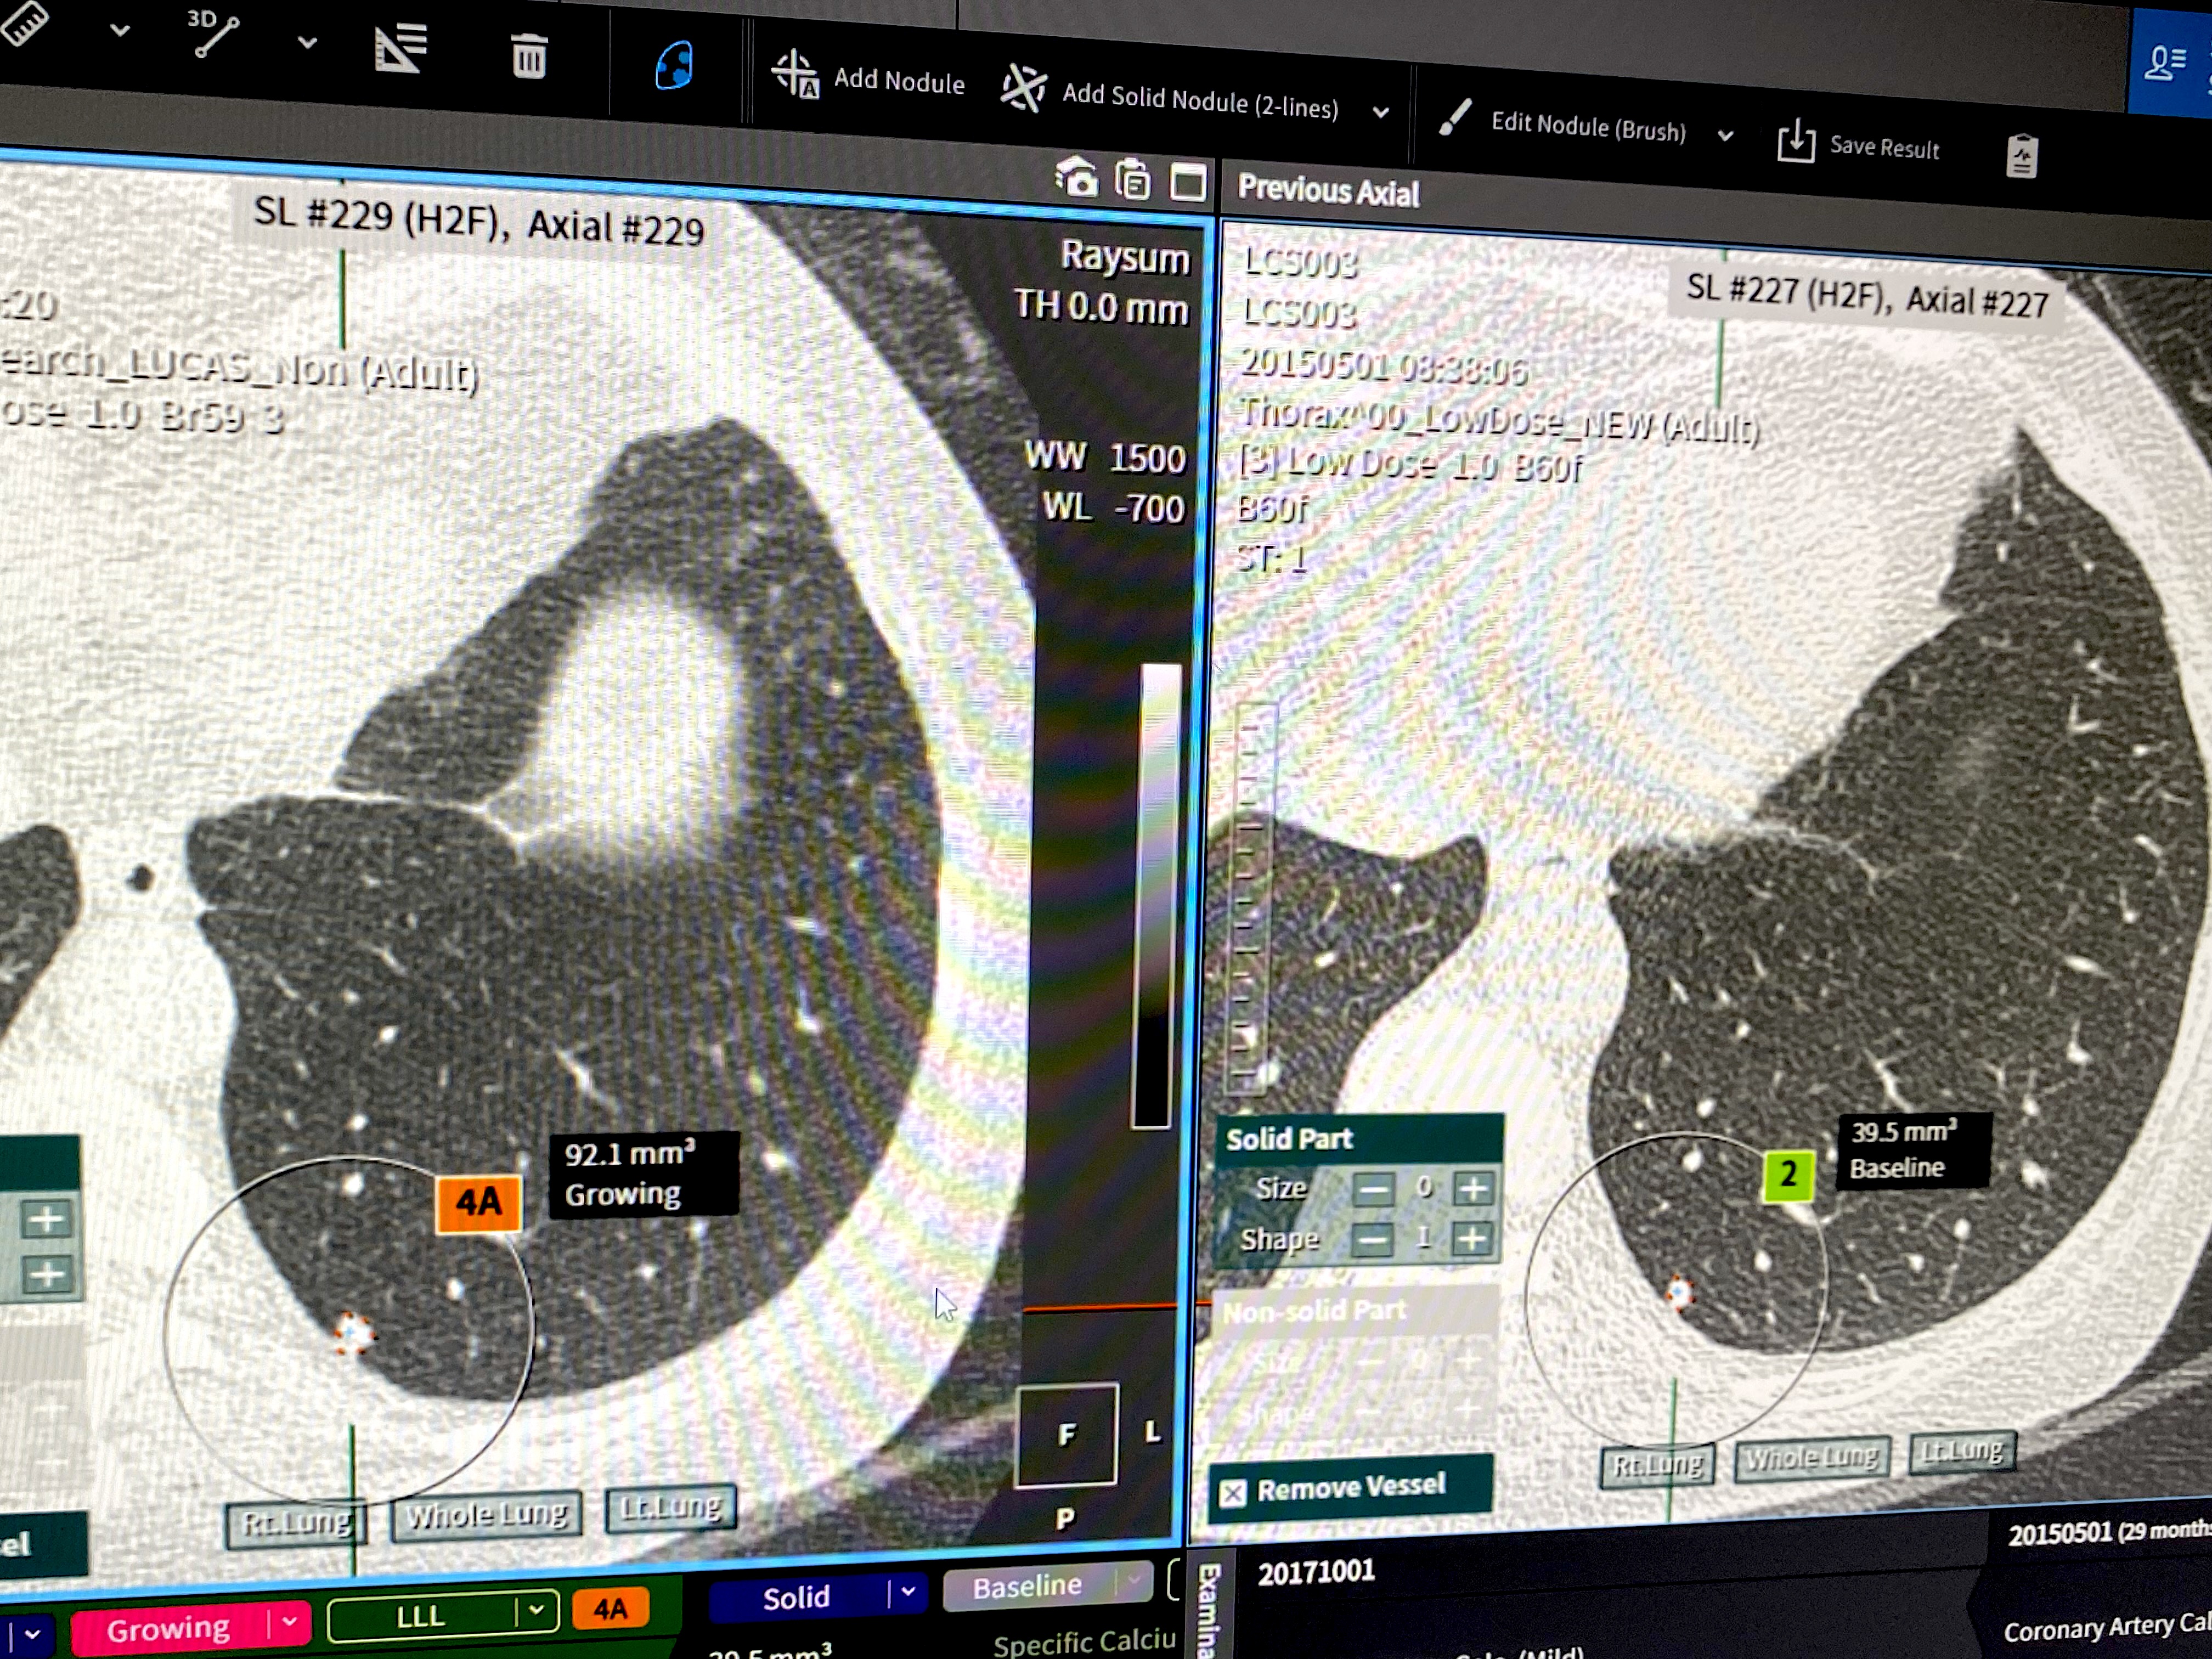Open the Growing status dropdown
The width and height of the screenshot is (2212, 1659).
(290, 1622)
